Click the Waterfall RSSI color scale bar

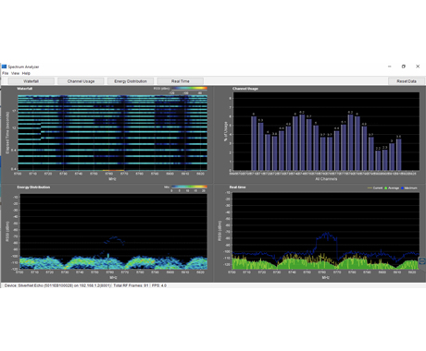189,89
